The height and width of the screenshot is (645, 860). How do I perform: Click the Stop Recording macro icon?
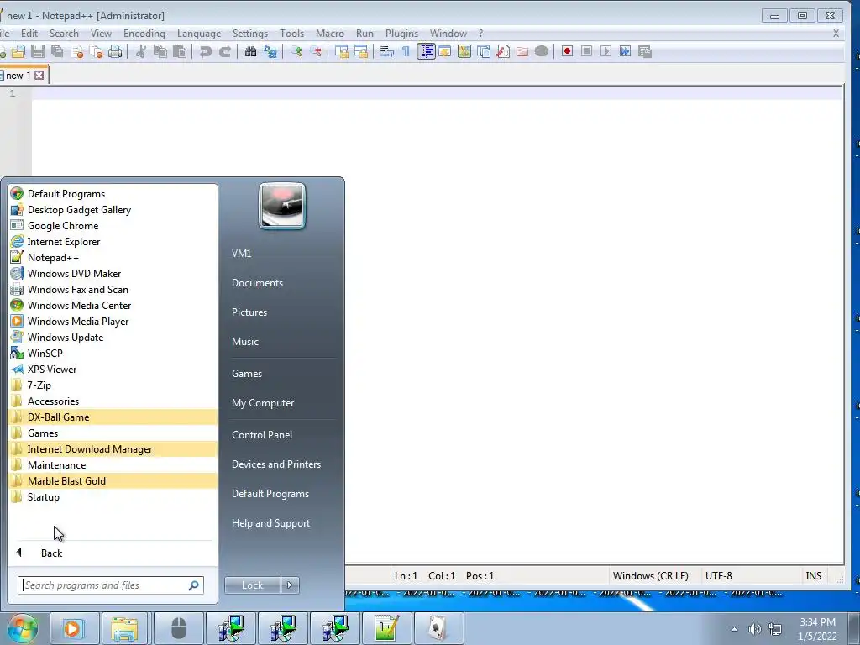click(586, 51)
